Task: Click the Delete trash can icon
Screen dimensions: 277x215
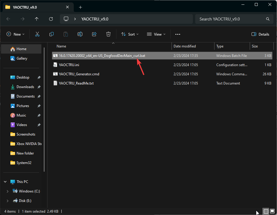Action: tap(108, 34)
